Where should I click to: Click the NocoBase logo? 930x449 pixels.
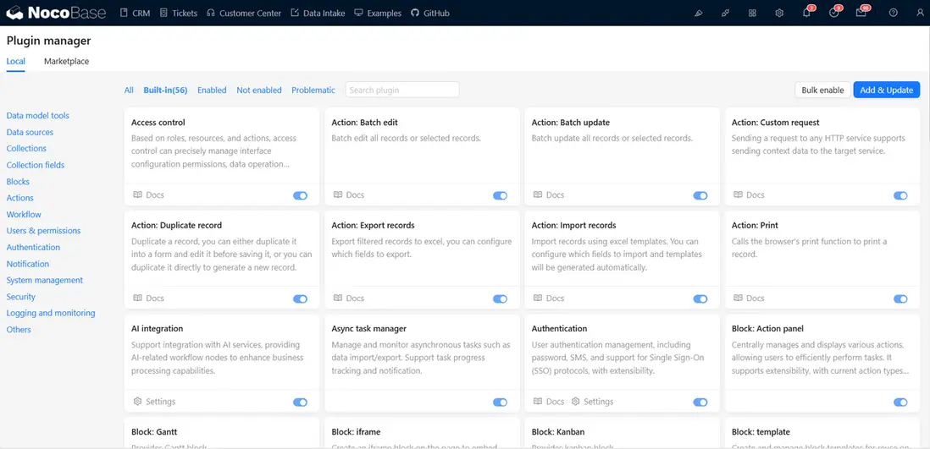coord(56,13)
